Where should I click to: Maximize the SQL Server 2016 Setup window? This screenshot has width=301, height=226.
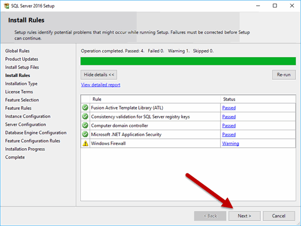point(275,6)
